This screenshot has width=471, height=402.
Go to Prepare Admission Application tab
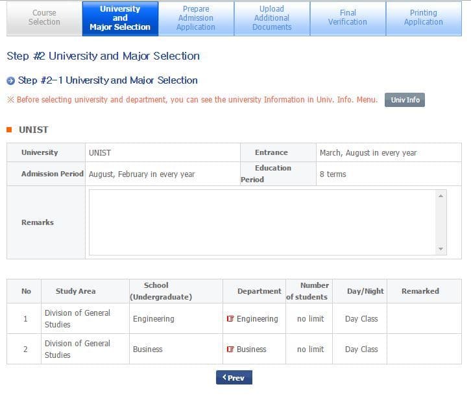coord(196,18)
